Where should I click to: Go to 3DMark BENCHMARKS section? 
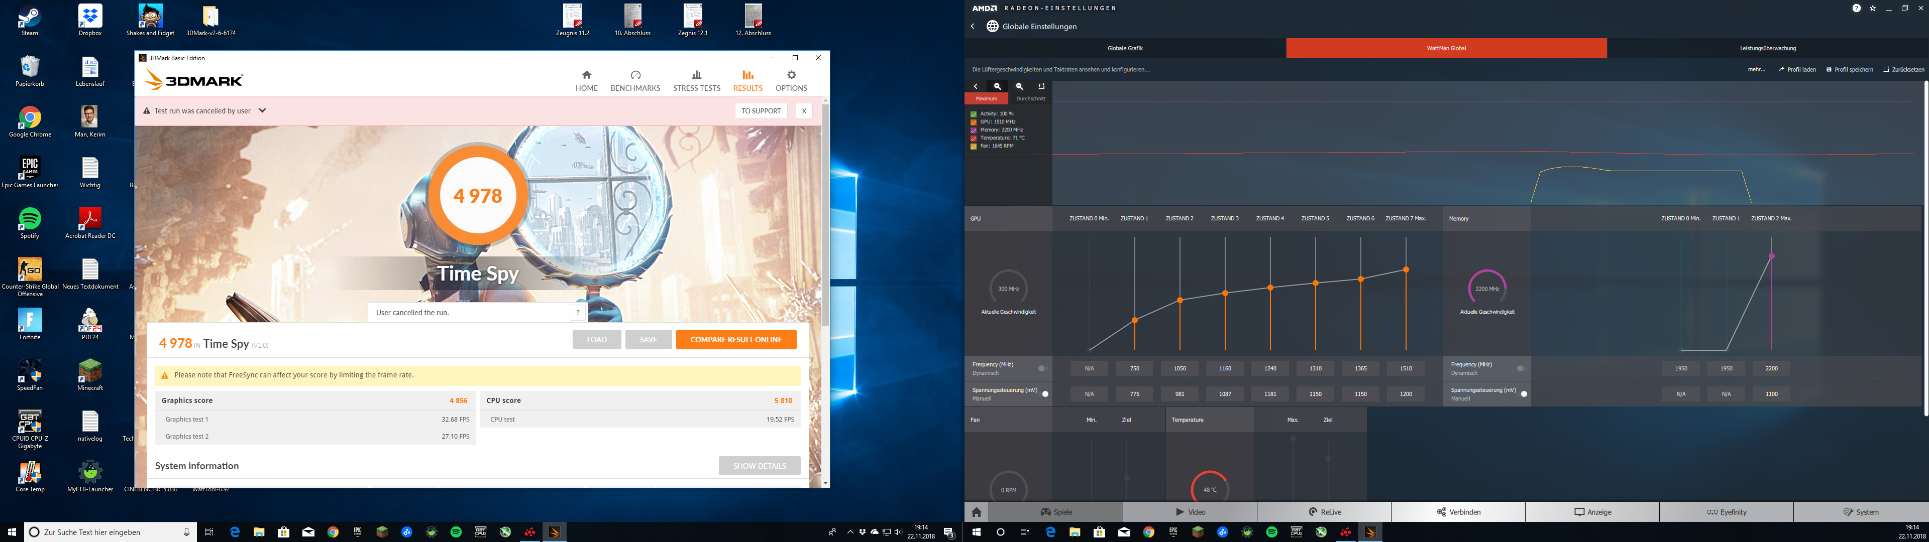pyautogui.click(x=635, y=81)
